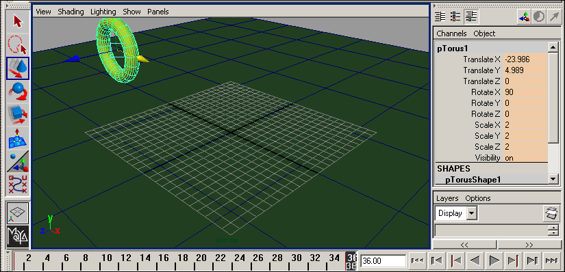The width and height of the screenshot is (565, 272).
Task: Toggle the channel speed icon
Action: point(539,16)
